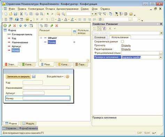Click the green Undo arrow icon
The height and width of the screenshot is (137, 165).
(48, 14)
